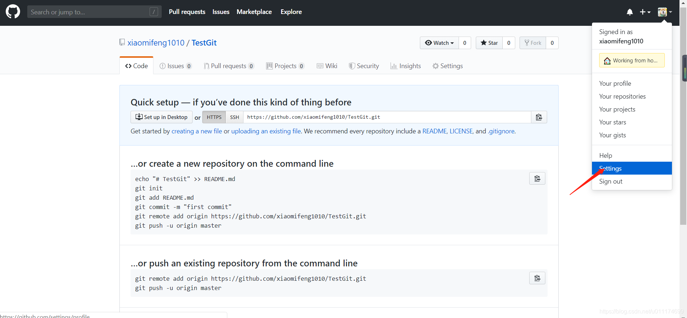687x318 pixels.
Task: Go to Explore
Action: (291, 12)
